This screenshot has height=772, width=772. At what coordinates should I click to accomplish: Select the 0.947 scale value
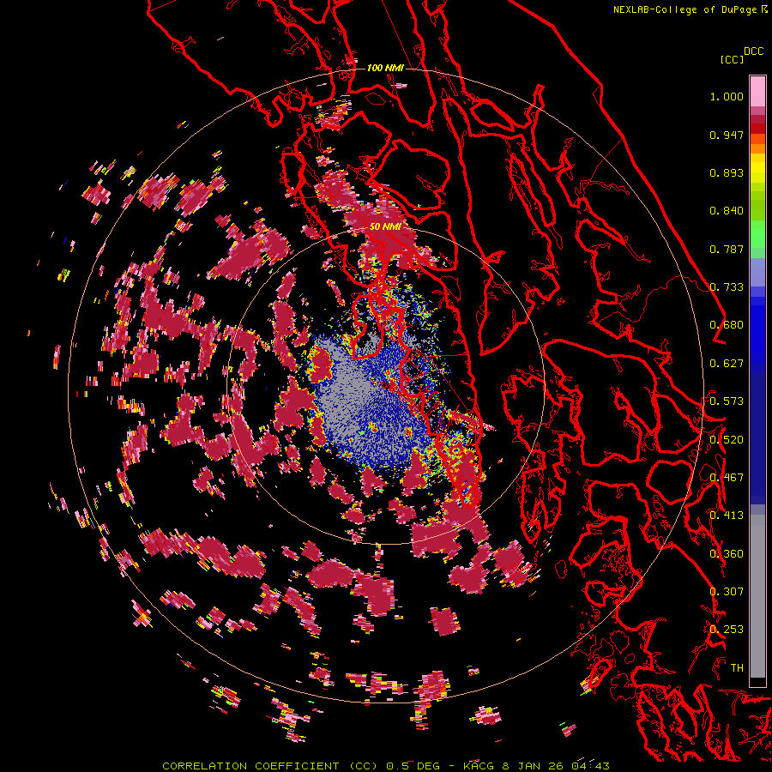coord(727,135)
